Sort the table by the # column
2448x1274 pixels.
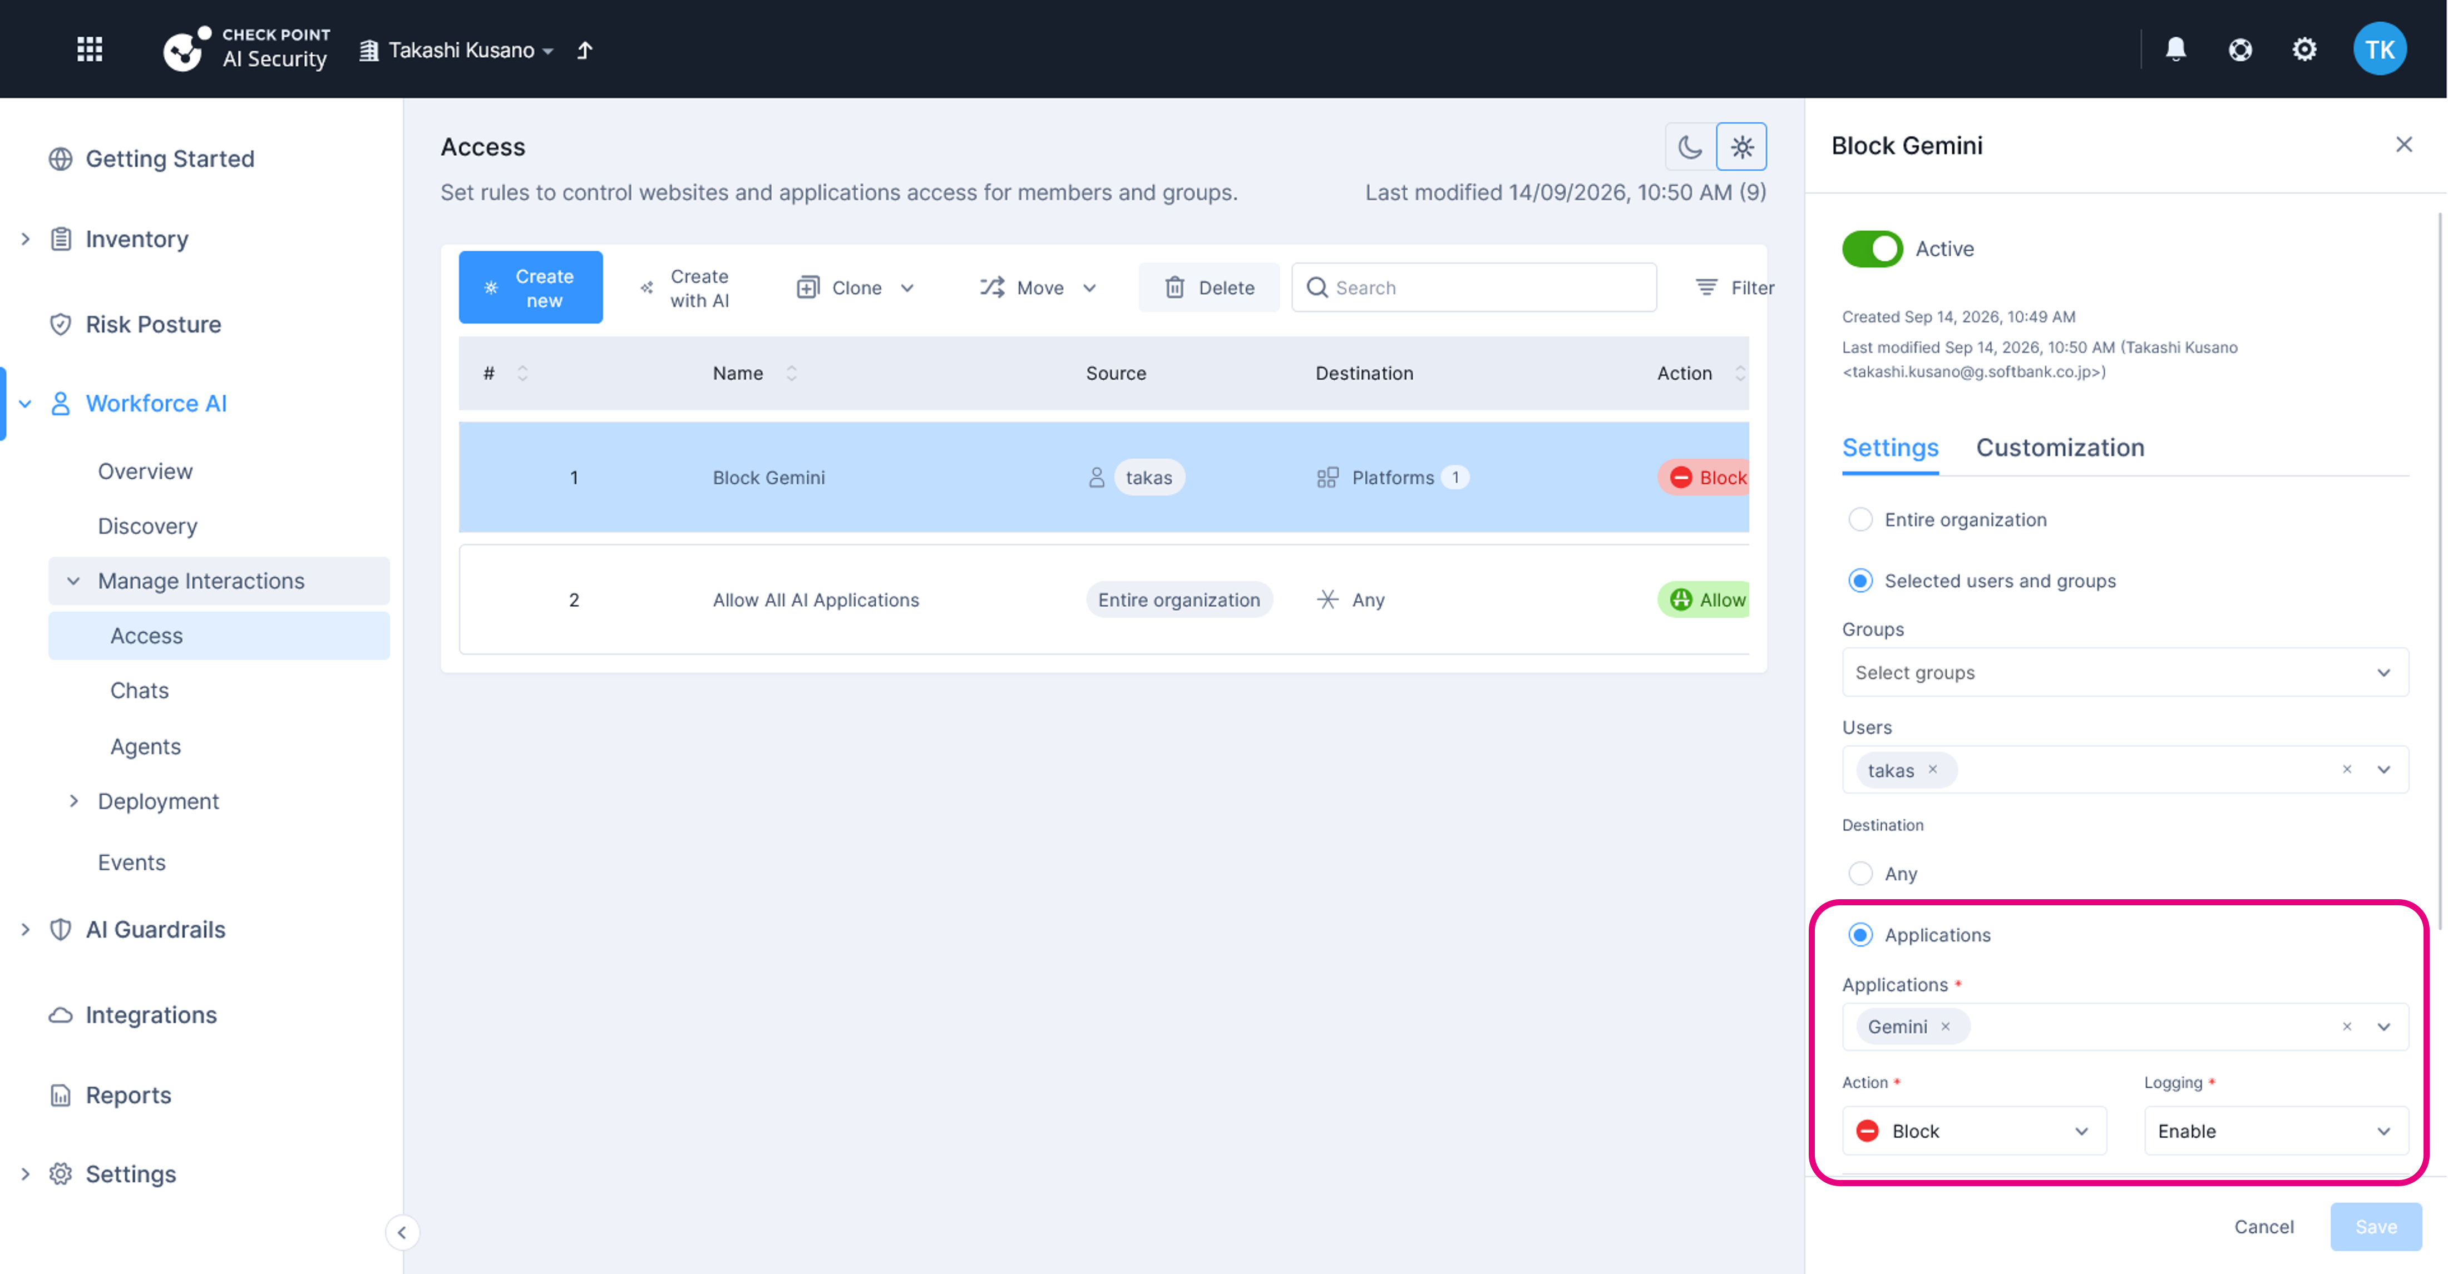click(x=522, y=373)
